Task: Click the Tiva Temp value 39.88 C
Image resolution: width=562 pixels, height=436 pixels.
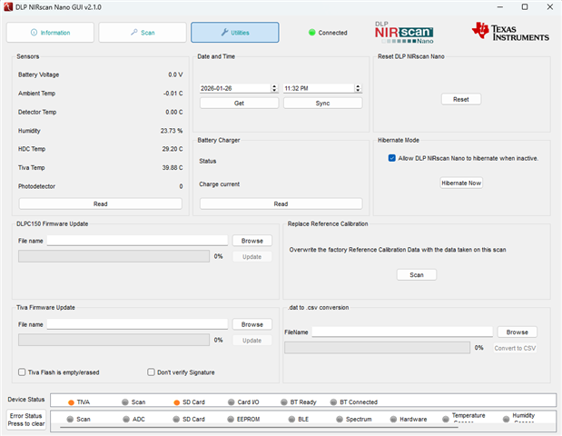Action: click(172, 167)
